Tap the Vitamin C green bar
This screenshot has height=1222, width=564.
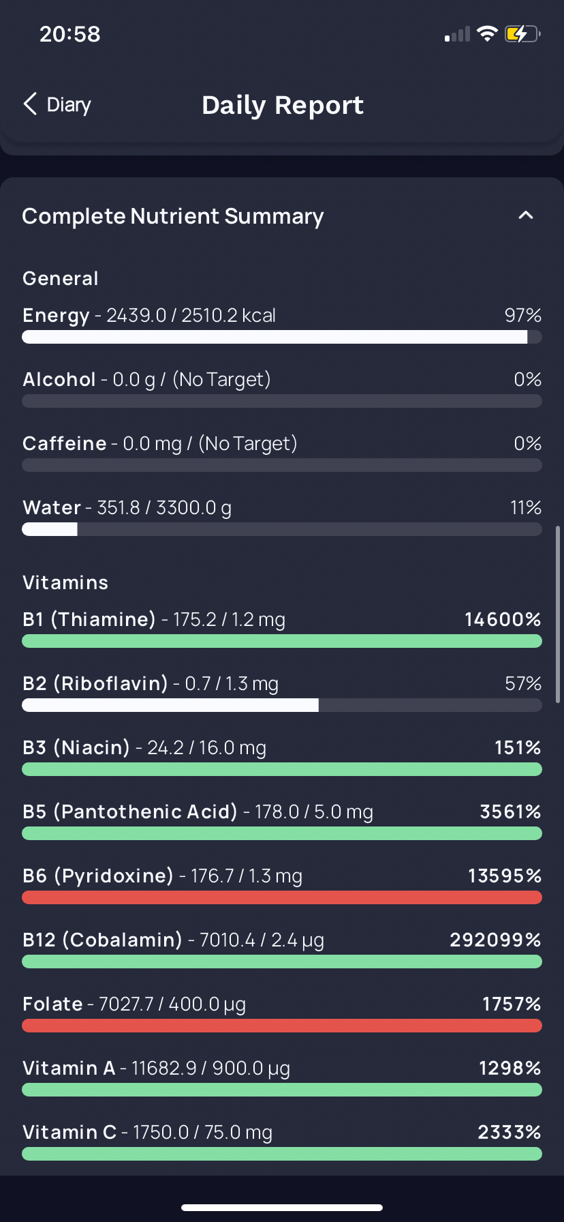(x=281, y=1154)
